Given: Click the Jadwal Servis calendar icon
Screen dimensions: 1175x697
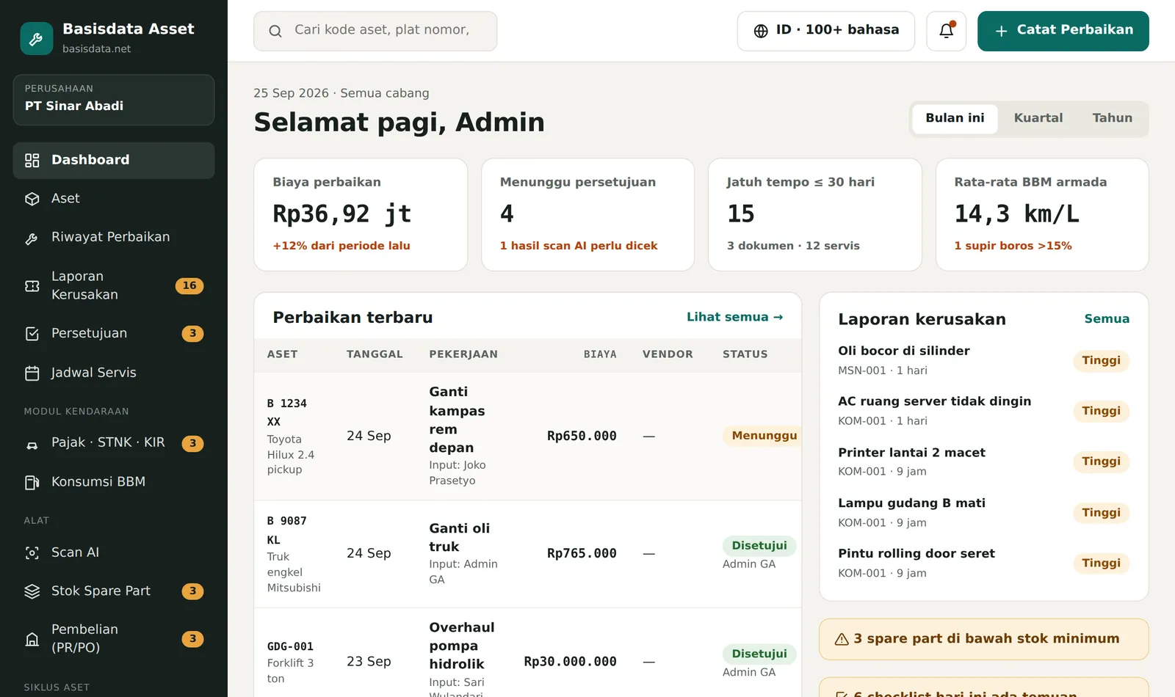Looking at the screenshot, I should tap(32, 373).
